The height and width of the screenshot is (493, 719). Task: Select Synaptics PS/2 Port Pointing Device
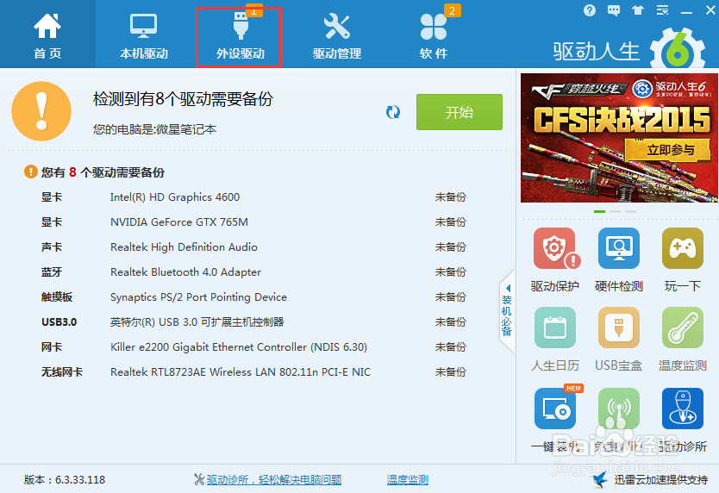(253, 297)
